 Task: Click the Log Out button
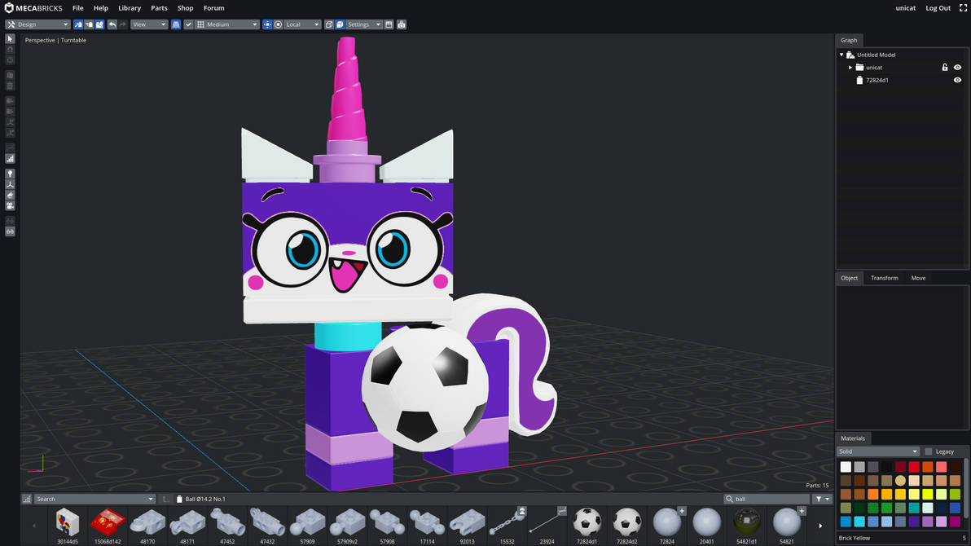938,7
